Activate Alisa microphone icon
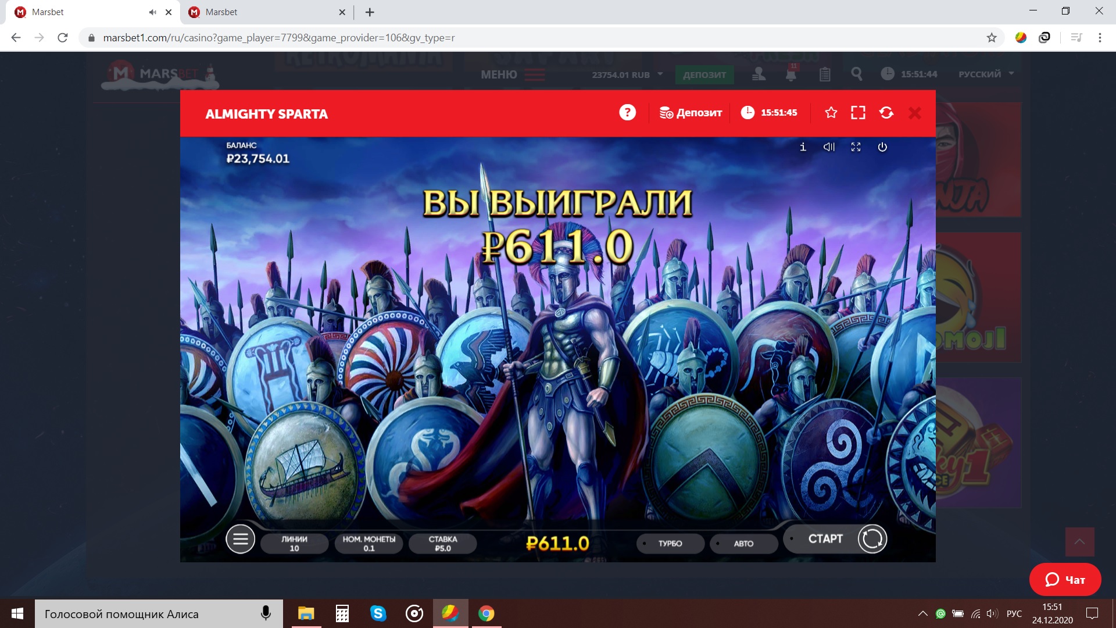The image size is (1116, 628). point(266,613)
